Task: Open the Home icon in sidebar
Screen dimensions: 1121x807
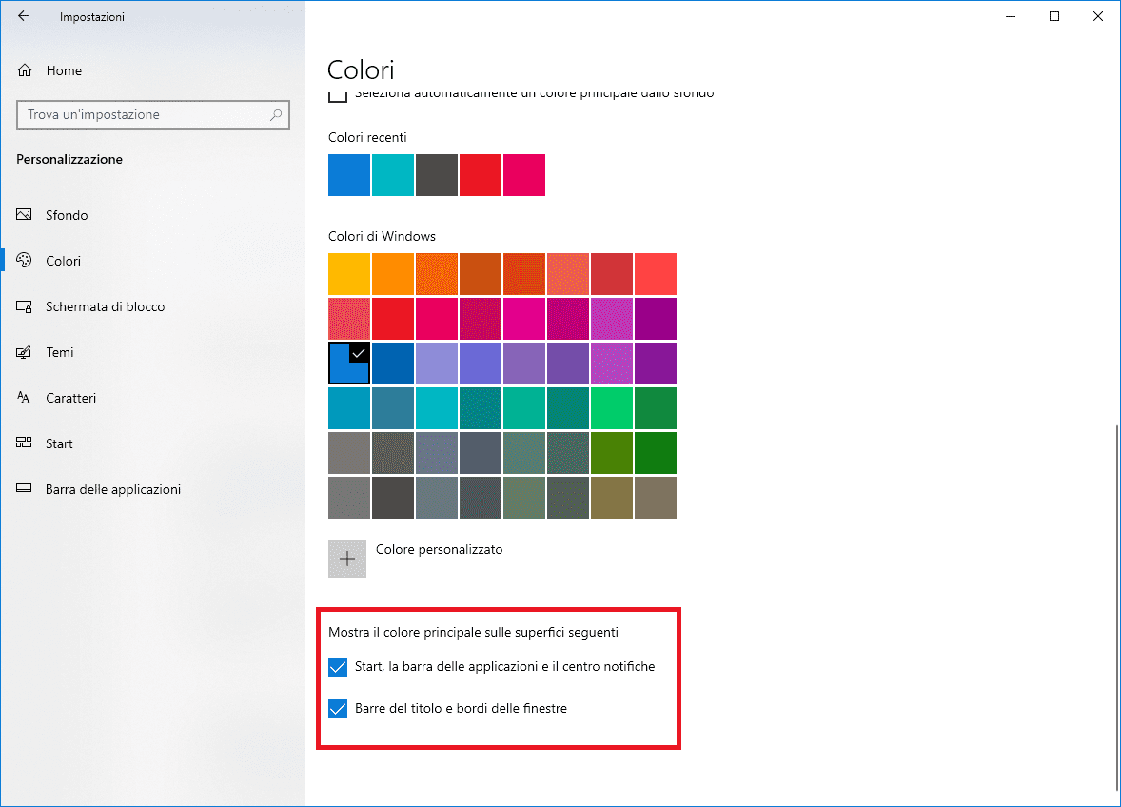Action: (25, 70)
